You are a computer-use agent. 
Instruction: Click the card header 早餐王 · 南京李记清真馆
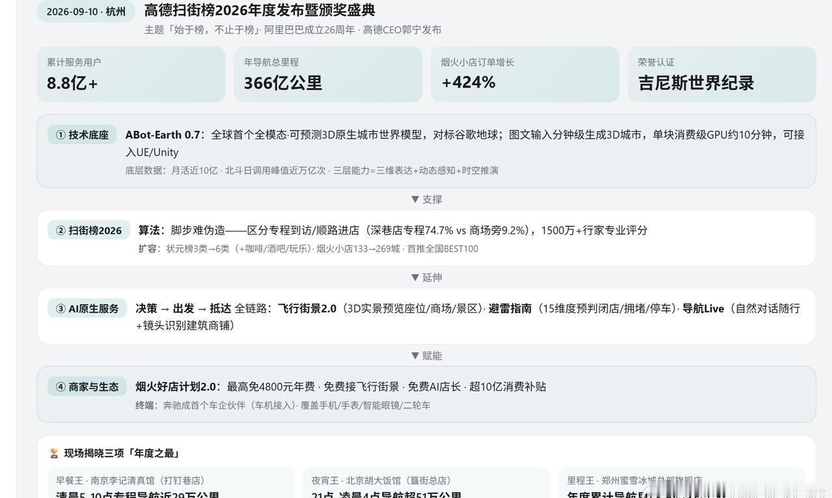pos(131,480)
